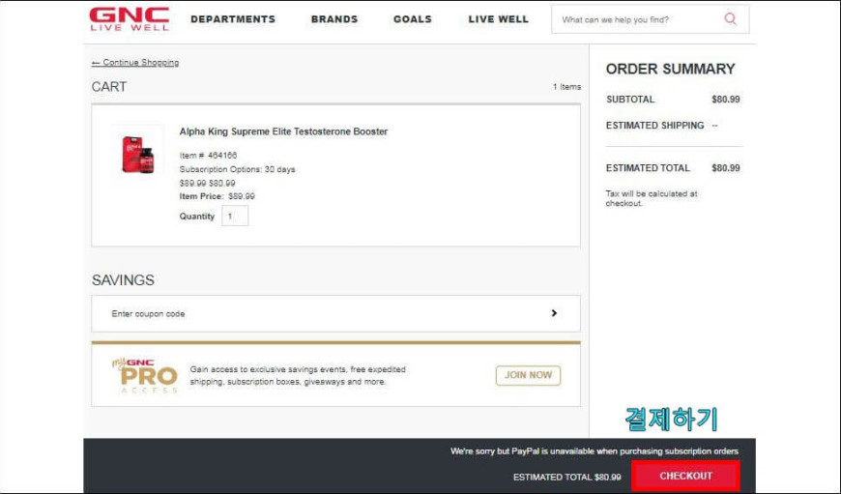Click the Item Price $89.99 text
The height and width of the screenshot is (494, 841).
(217, 196)
